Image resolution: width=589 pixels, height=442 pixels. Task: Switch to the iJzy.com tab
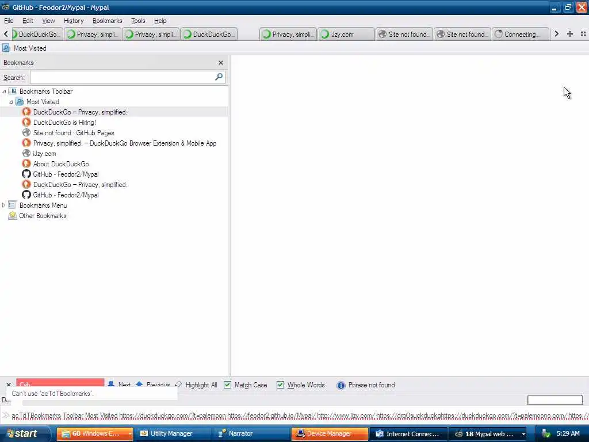point(346,34)
